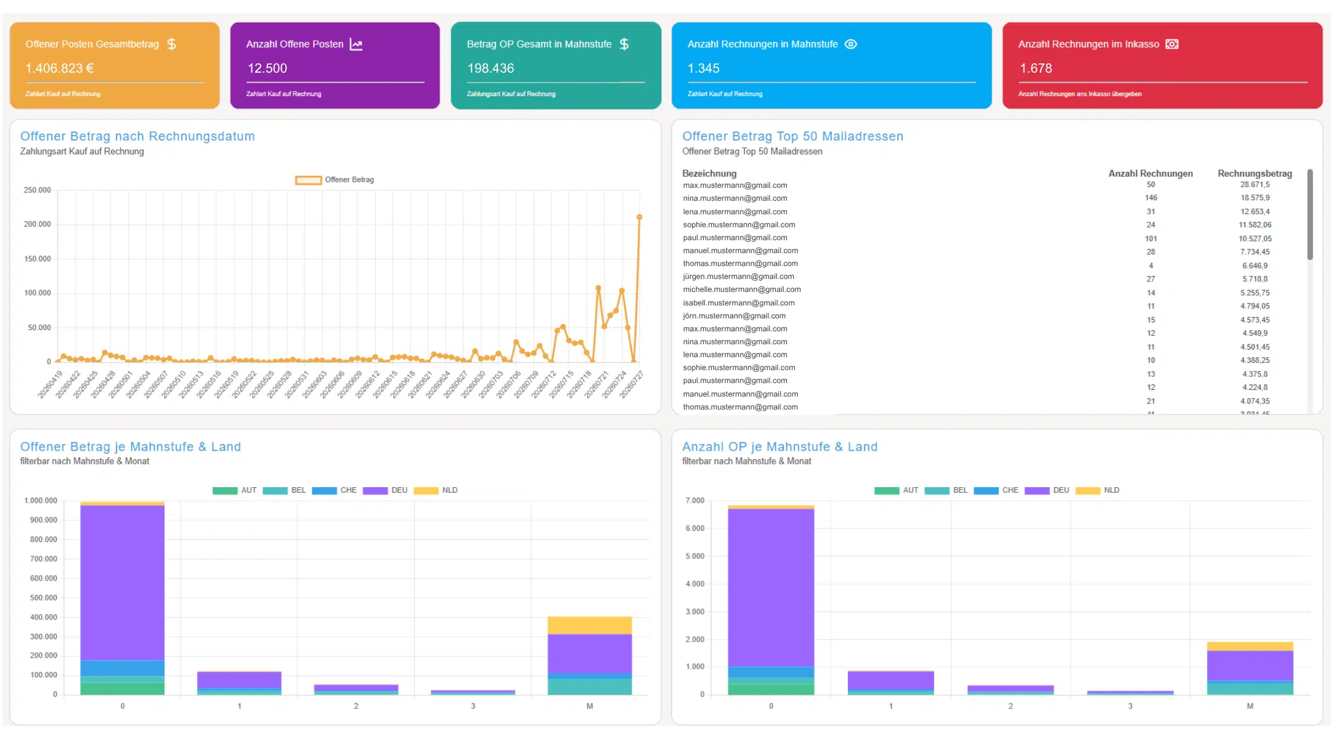Click the 20260419 label on the line chart axis
Screen dimensions: 1331x739
[x=51, y=384]
